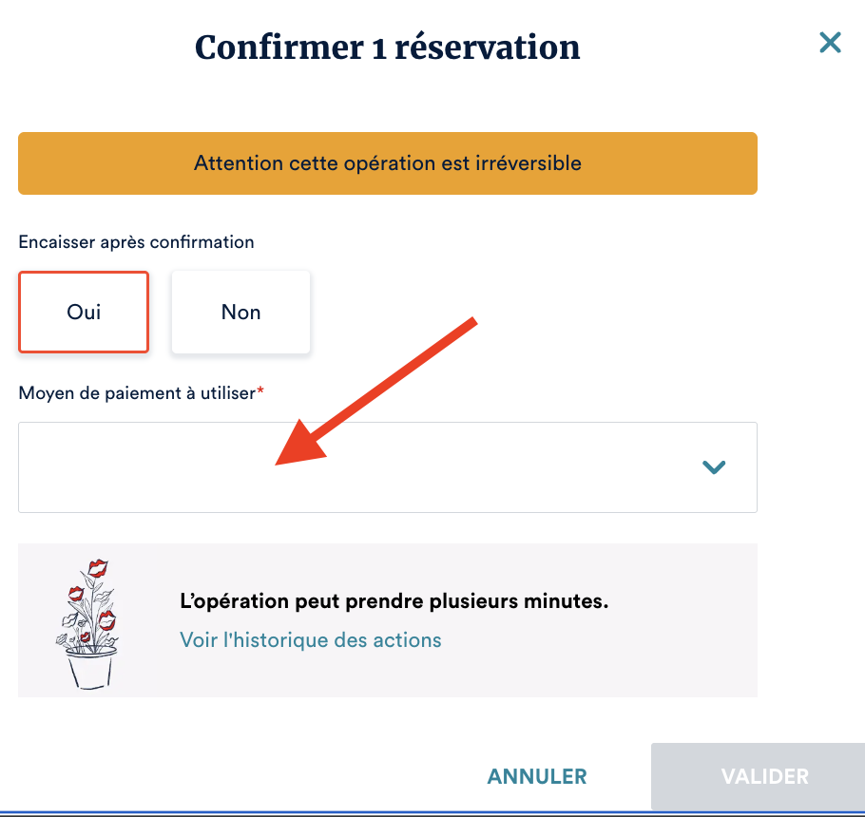Click the ANNULER button
This screenshot has width=865, height=817.
[x=537, y=776]
